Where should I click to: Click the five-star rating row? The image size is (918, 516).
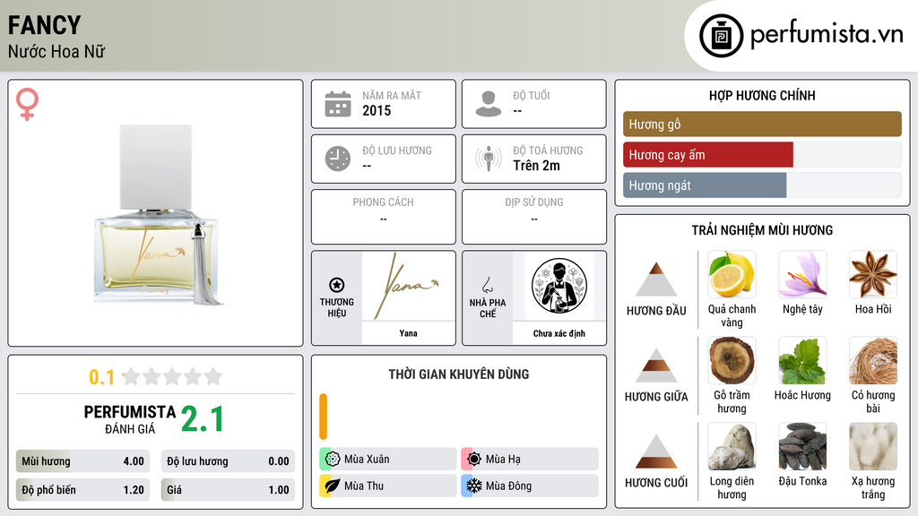tap(172, 376)
